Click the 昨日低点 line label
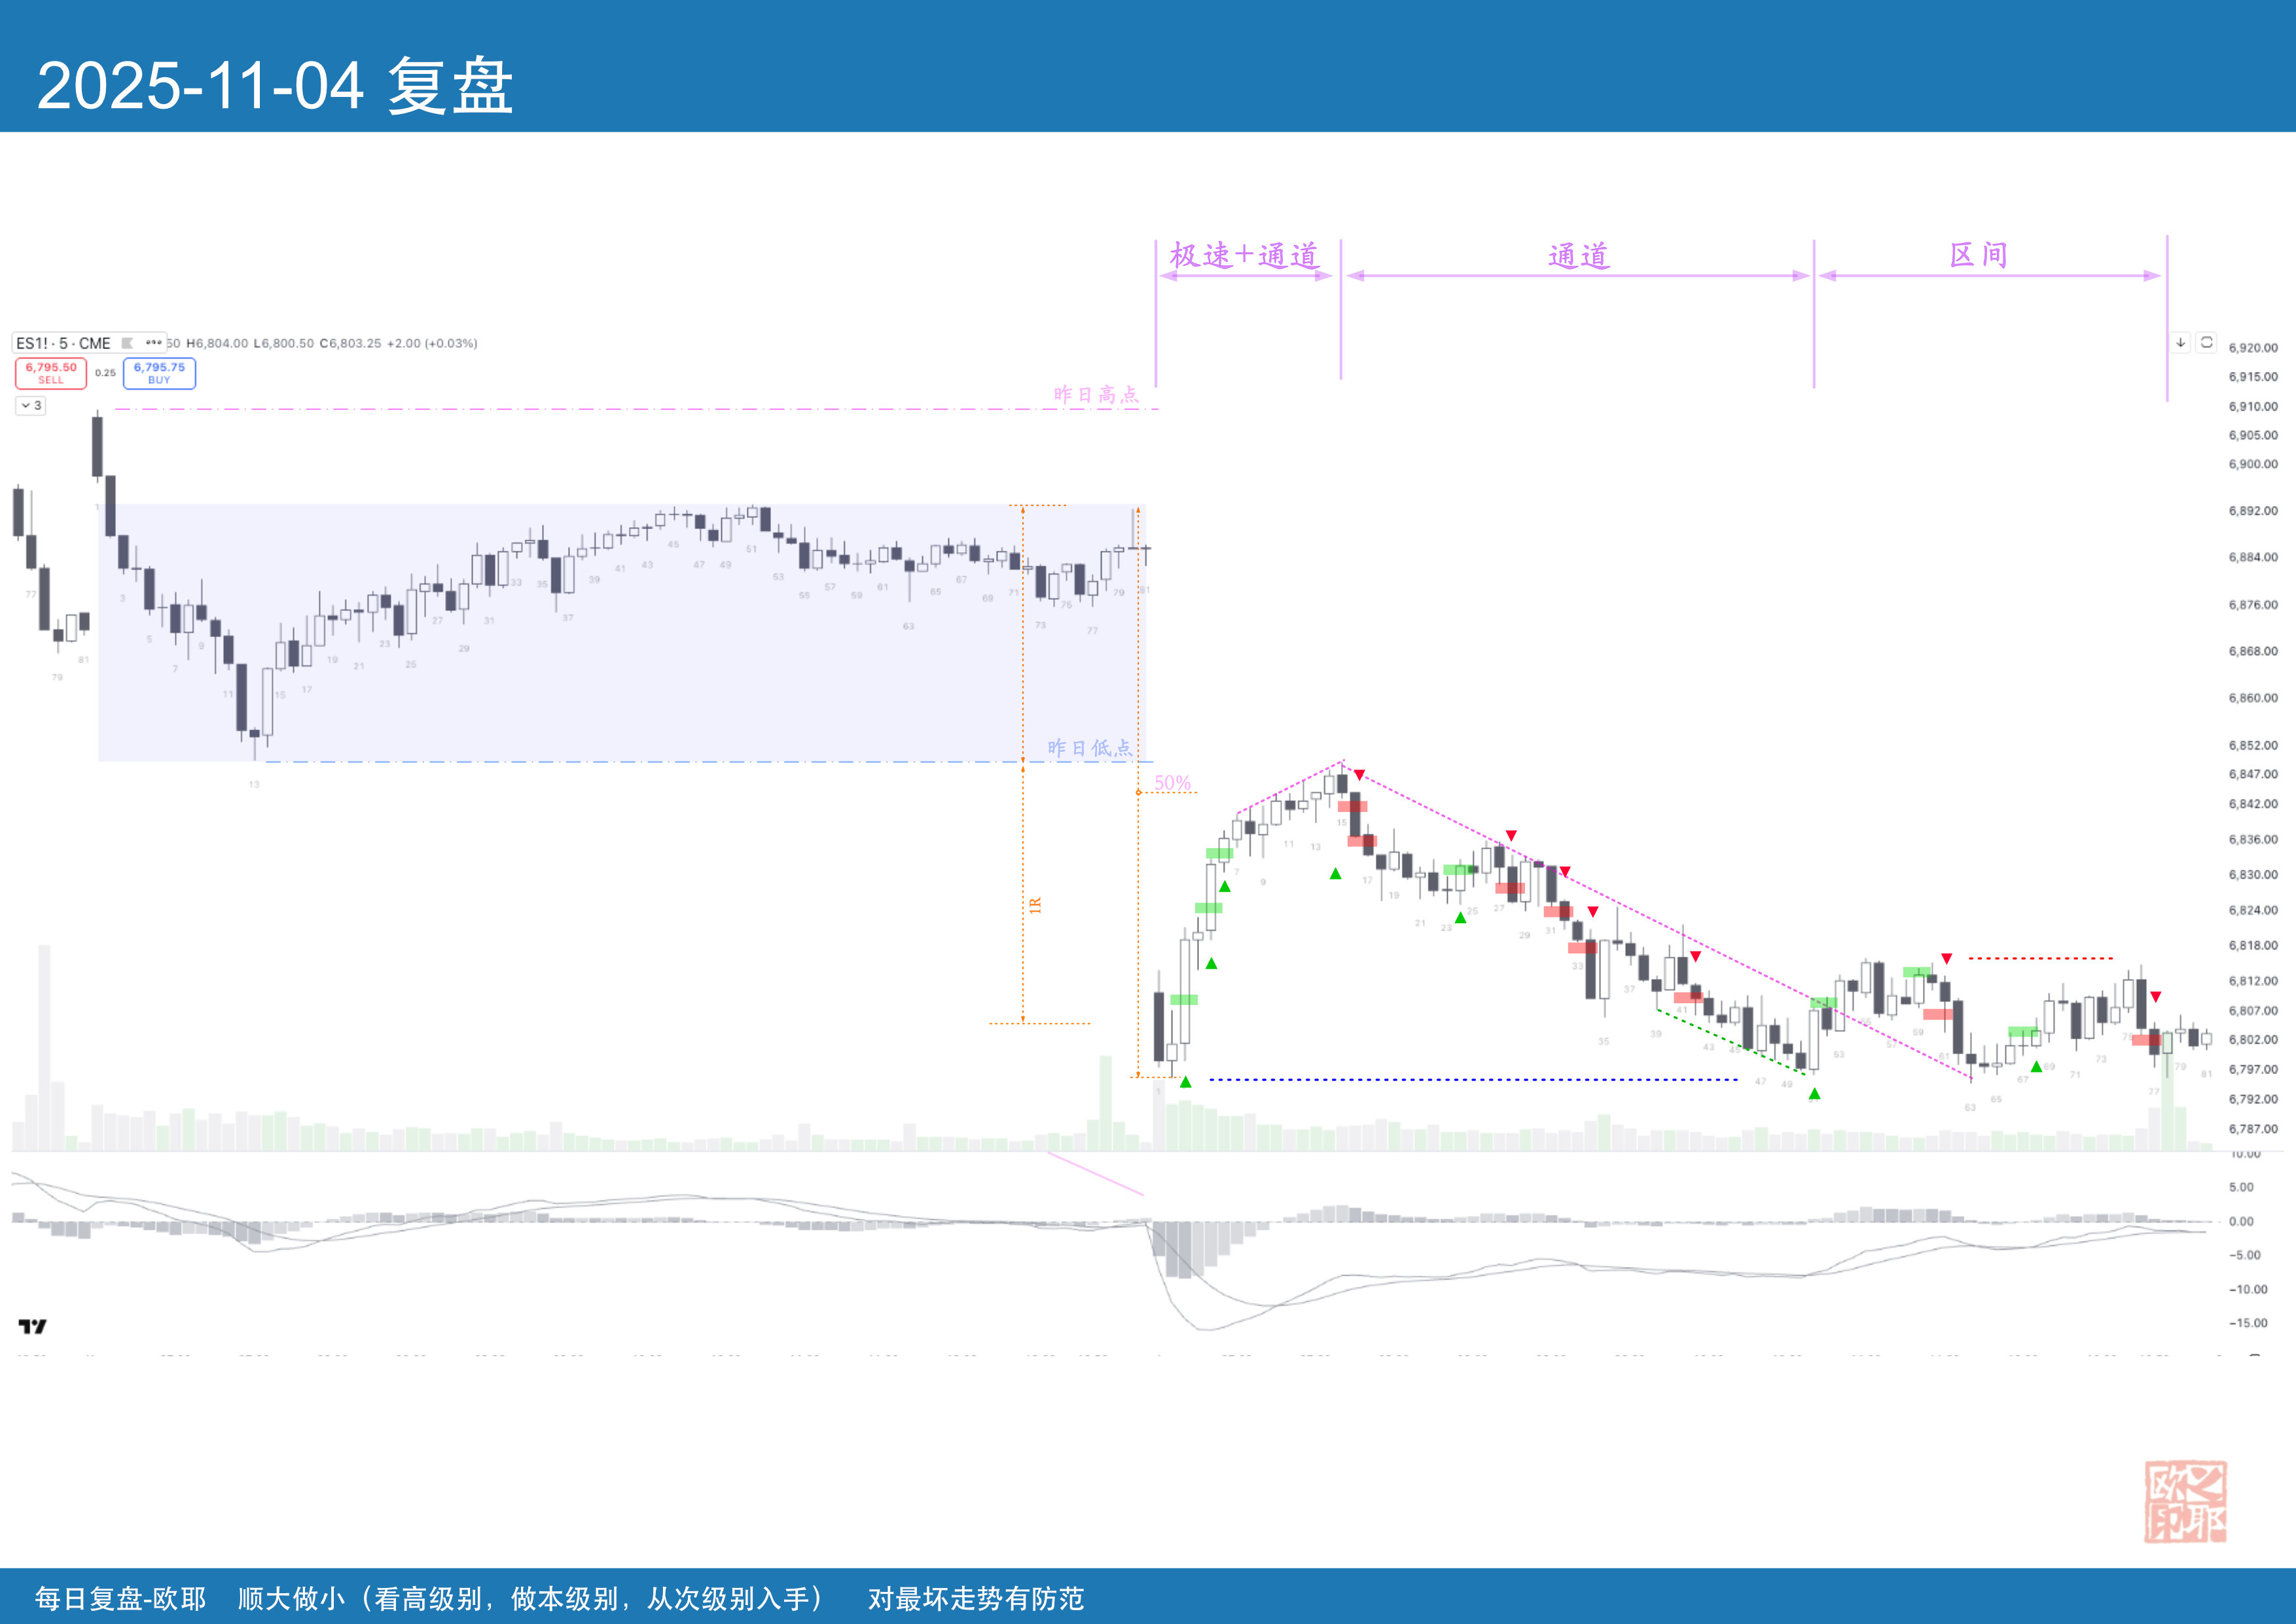The width and height of the screenshot is (2296, 1624). (1089, 747)
